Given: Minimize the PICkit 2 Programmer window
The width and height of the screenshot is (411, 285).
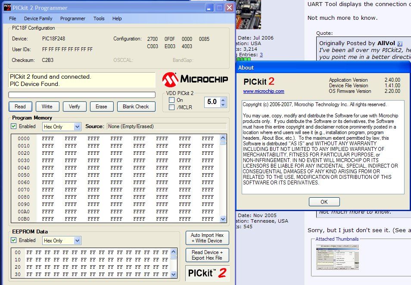Looking at the screenshot, I should [x=209, y=8].
